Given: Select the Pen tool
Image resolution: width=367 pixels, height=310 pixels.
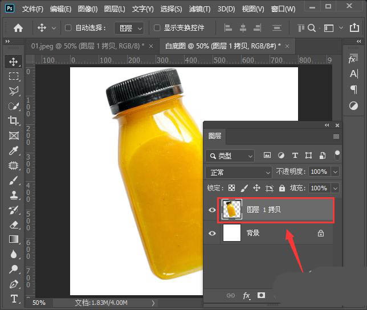Looking at the screenshot, I should click(x=14, y=284).
